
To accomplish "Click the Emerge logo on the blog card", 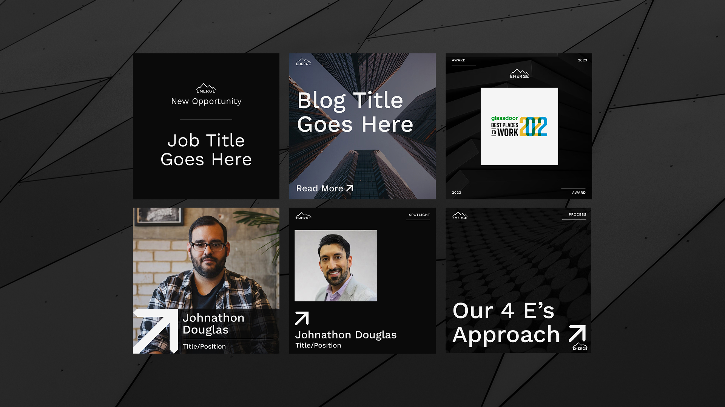I will tap(303, 61).
